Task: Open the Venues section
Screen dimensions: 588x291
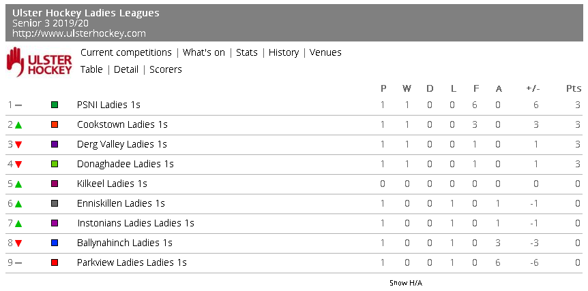Action: click(x=325, y=52)
